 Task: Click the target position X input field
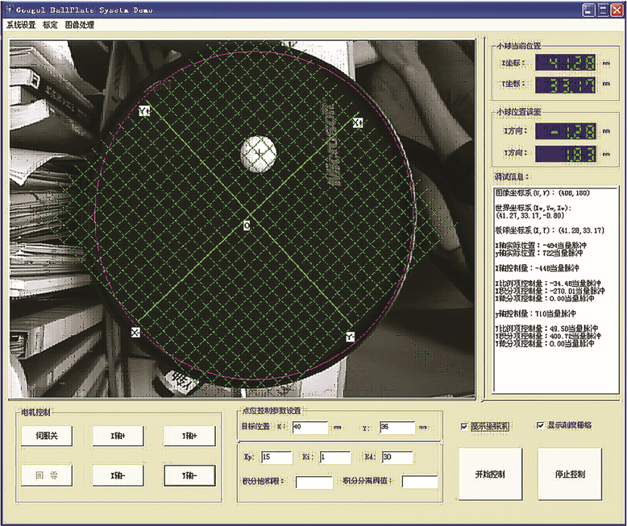pyautogui.click(x=309, y=428)
